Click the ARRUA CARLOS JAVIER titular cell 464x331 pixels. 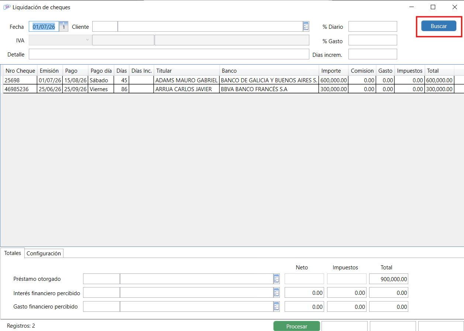[186, 89]
